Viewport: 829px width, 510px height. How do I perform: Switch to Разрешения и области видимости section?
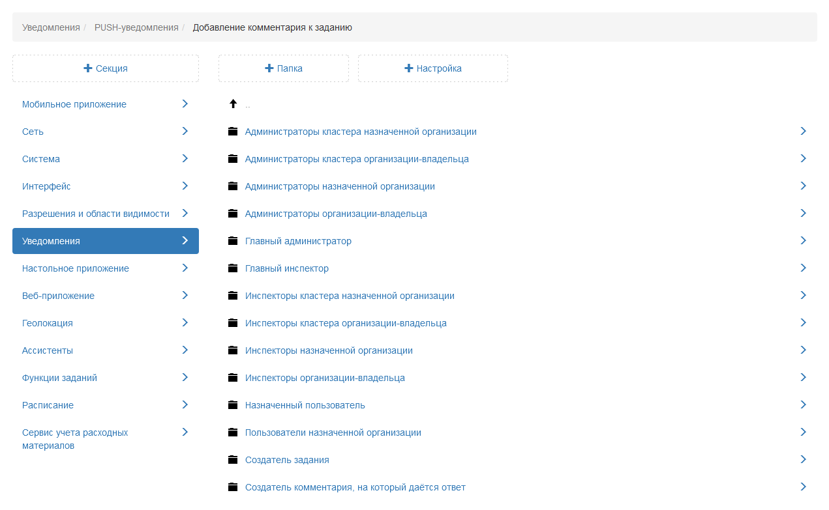96,214
